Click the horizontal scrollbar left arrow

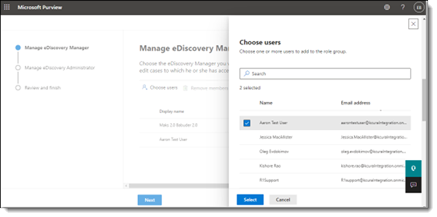pyautogui.click(x=126, y=186)
